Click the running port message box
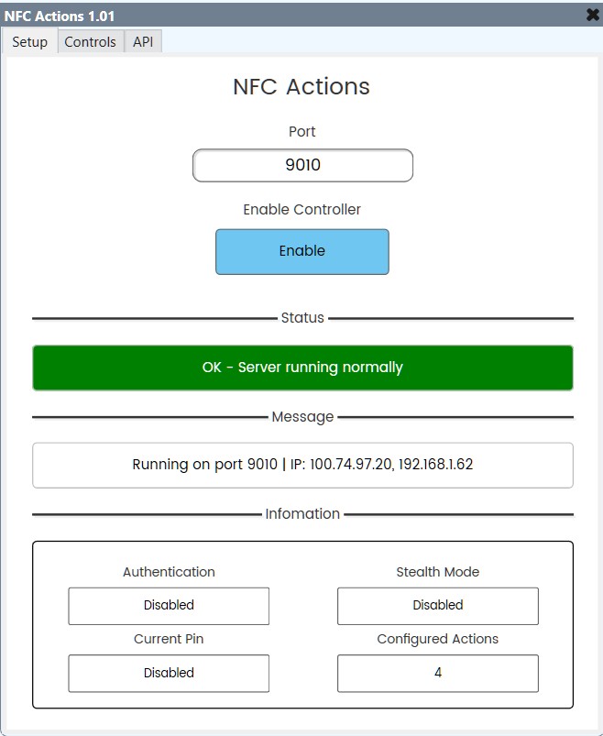 pyautogui.click(x=301, y=465)
